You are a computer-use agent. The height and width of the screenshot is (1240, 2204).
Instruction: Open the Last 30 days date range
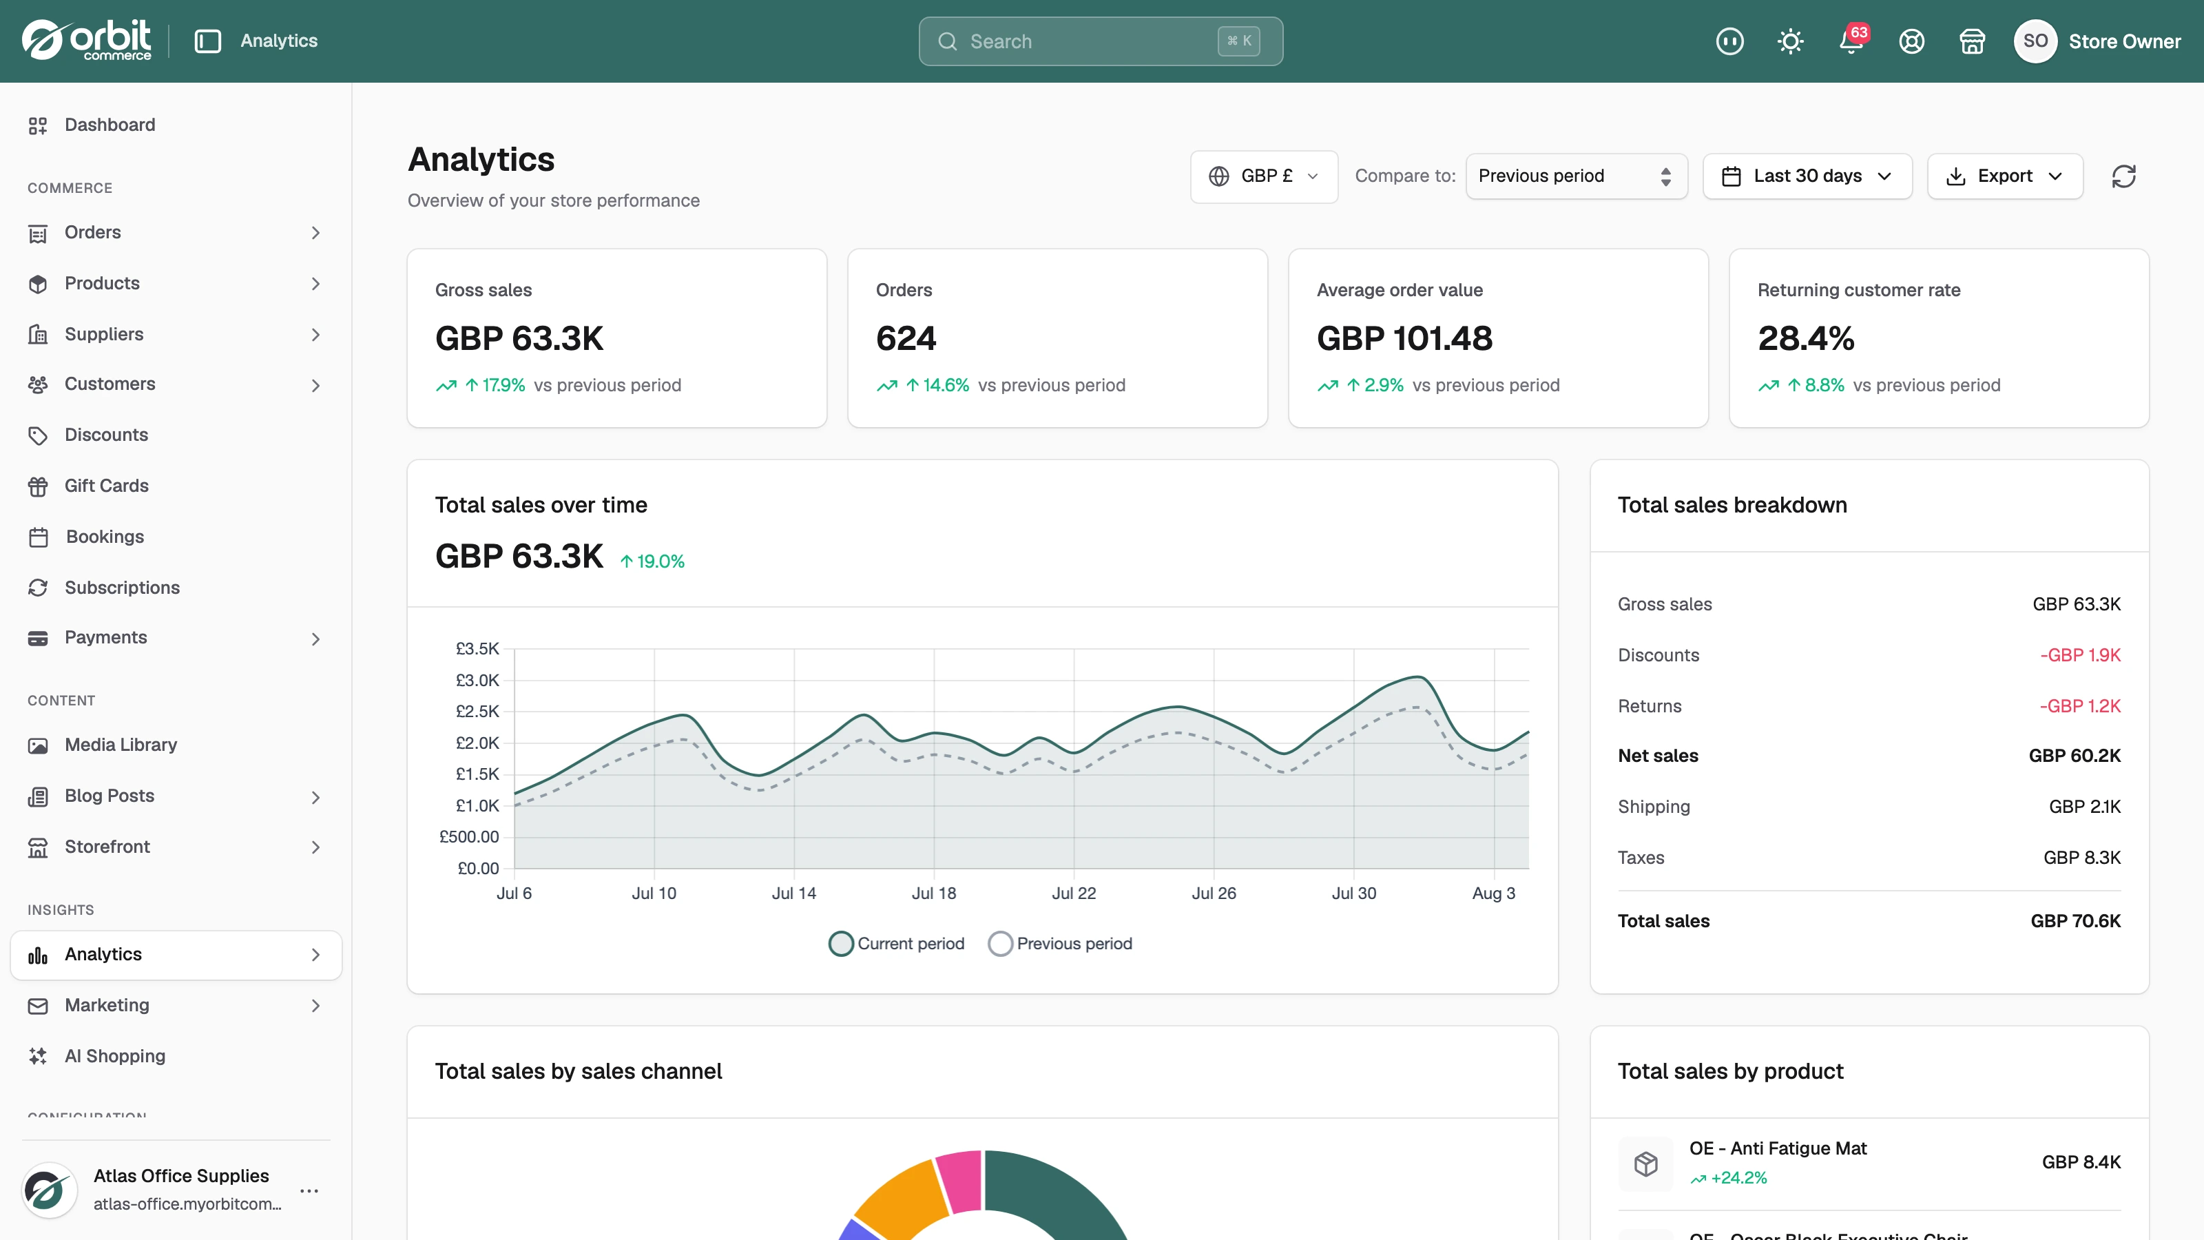click(1807, 176)
